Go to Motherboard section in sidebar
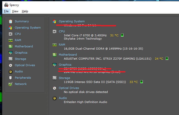The height and width of the screenshot is (115, 179). 24,46
